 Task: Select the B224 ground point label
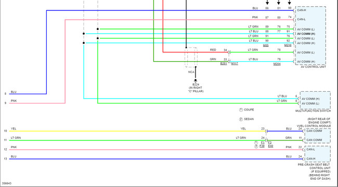(196, 84)
